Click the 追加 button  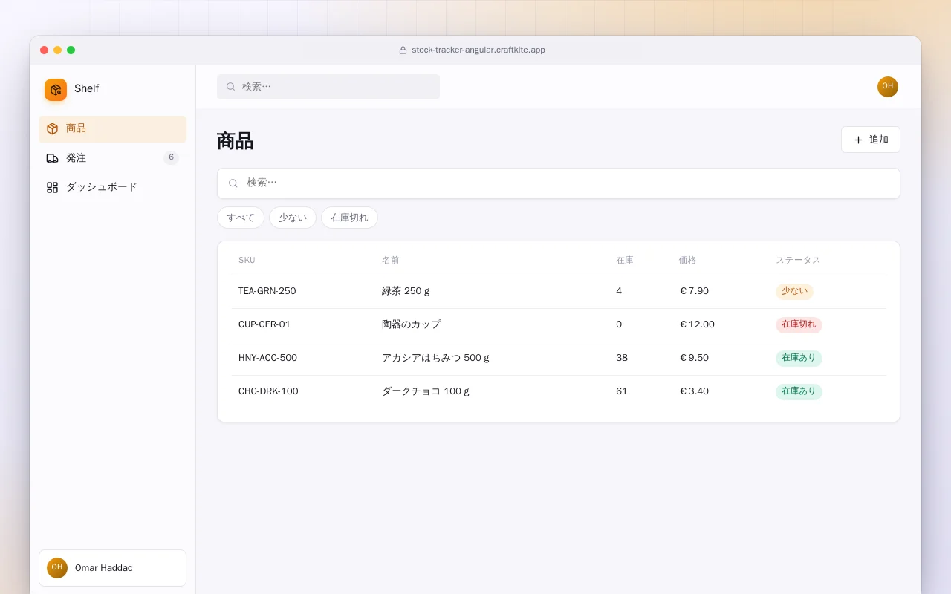pyautogui.click(x=871, y=140)
